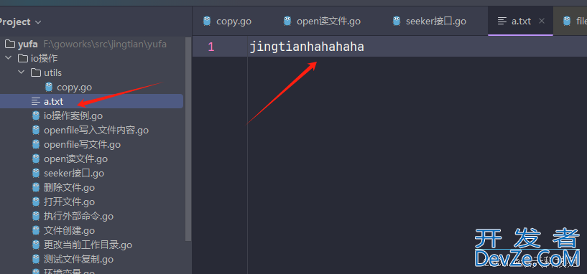The width and height of the screenshot is (587, 274).
Task: Click the path F:\goworks\src\jingtian\yufa
Action: (x=105, y=44)
